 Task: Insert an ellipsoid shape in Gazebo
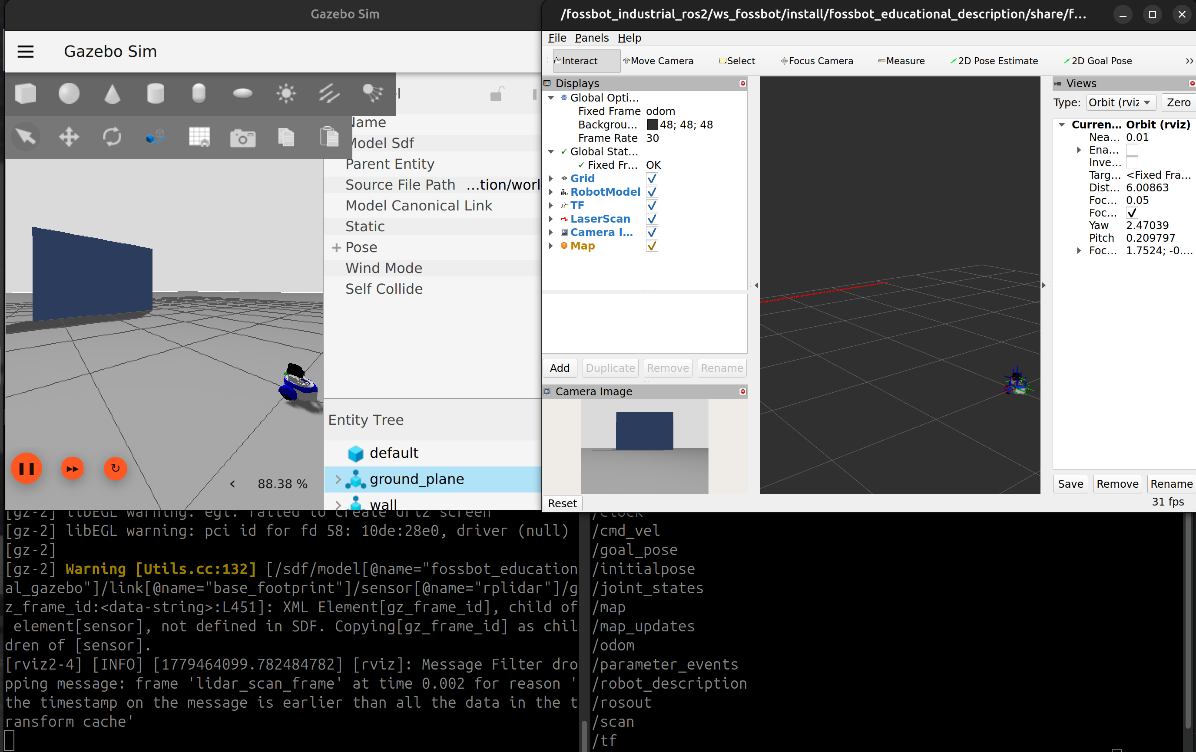coord(242,93)
